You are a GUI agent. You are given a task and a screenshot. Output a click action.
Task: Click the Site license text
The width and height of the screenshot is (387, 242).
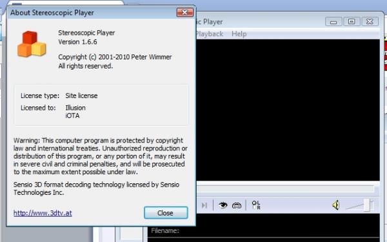81,96
